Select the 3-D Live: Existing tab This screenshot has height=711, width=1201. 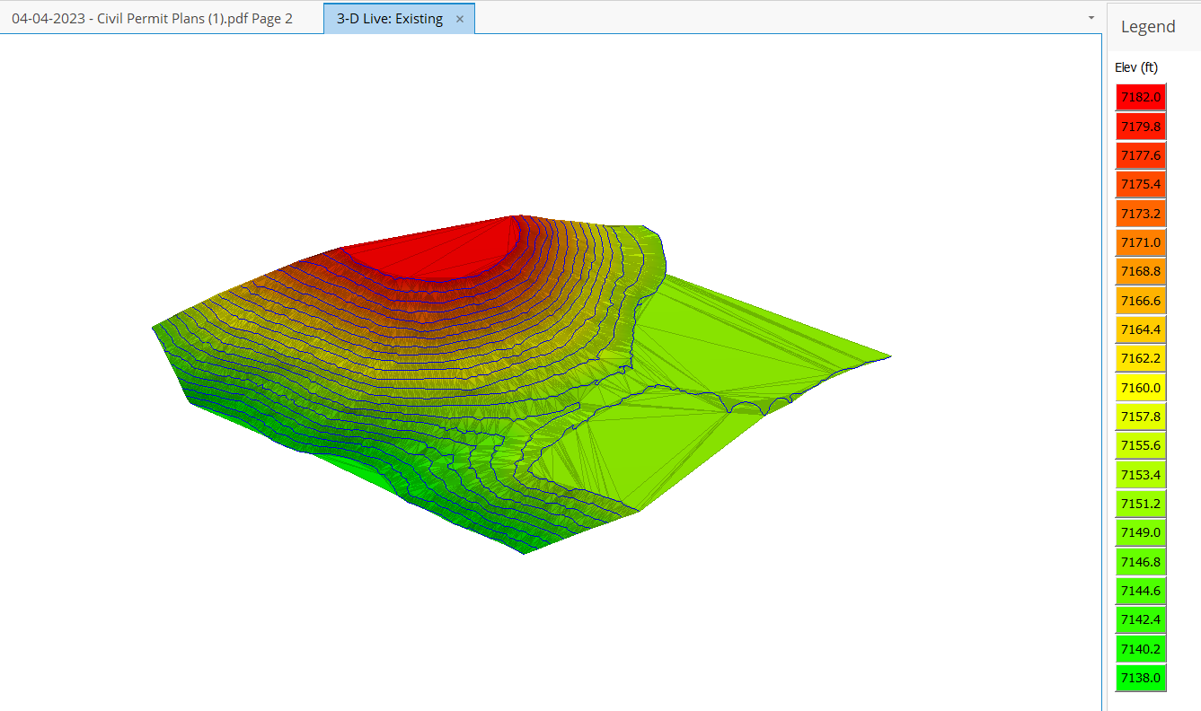pyautogui.click(x=390, y=19)
